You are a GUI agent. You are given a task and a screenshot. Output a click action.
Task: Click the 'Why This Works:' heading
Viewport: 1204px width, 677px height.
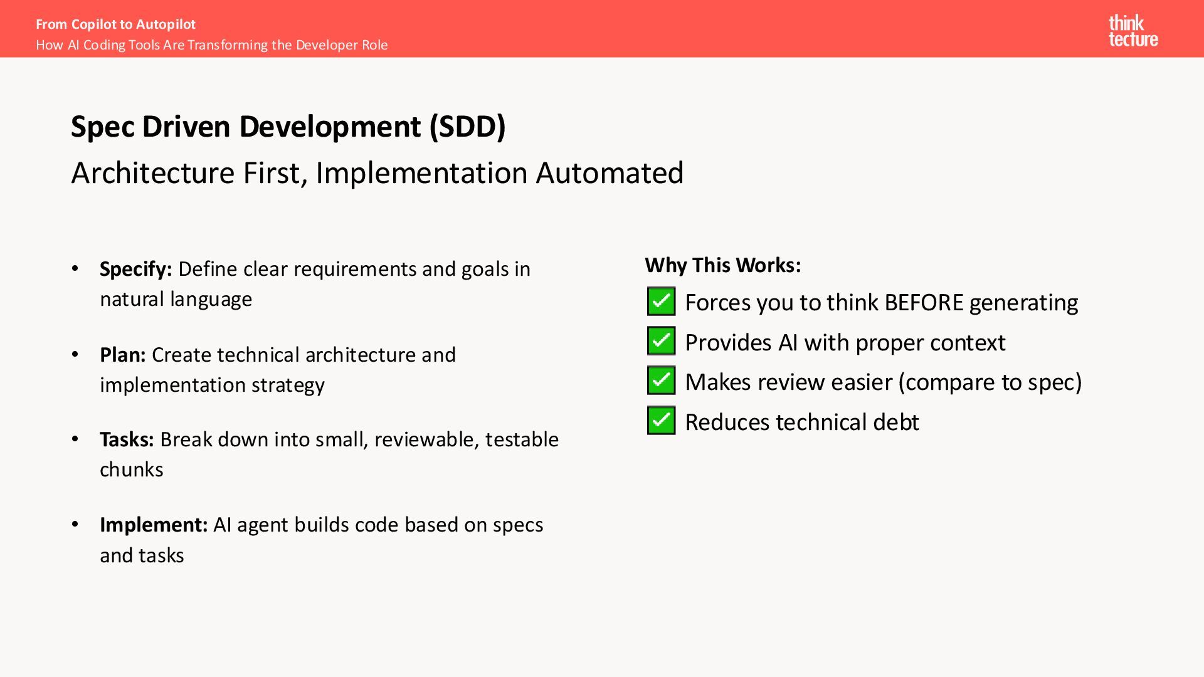722,265
